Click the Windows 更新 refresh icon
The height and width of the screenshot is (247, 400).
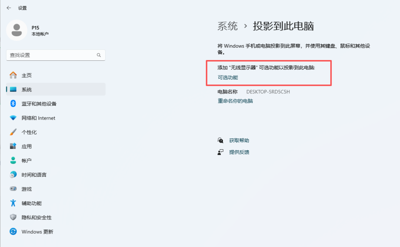(x=13, y=231)
